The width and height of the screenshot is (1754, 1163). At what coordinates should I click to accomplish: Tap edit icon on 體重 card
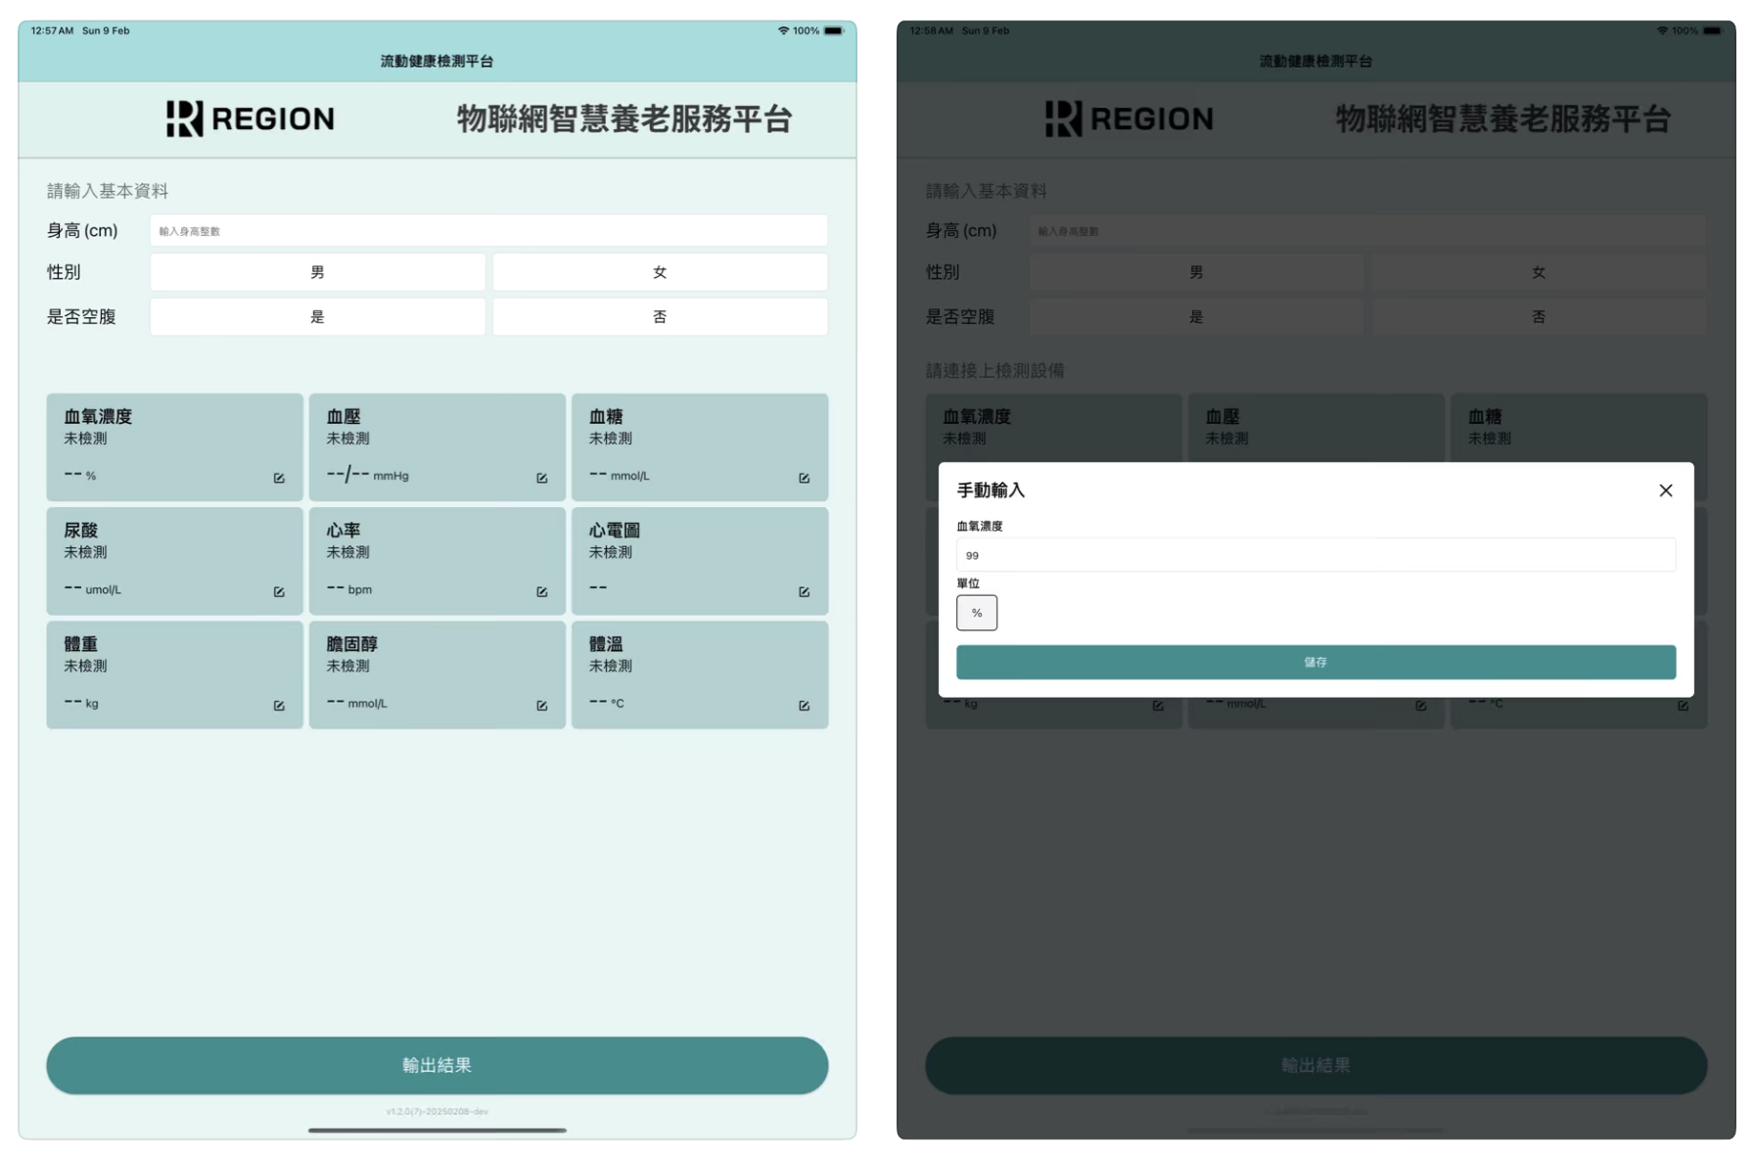pyautogui.click(x=279, y=705)
